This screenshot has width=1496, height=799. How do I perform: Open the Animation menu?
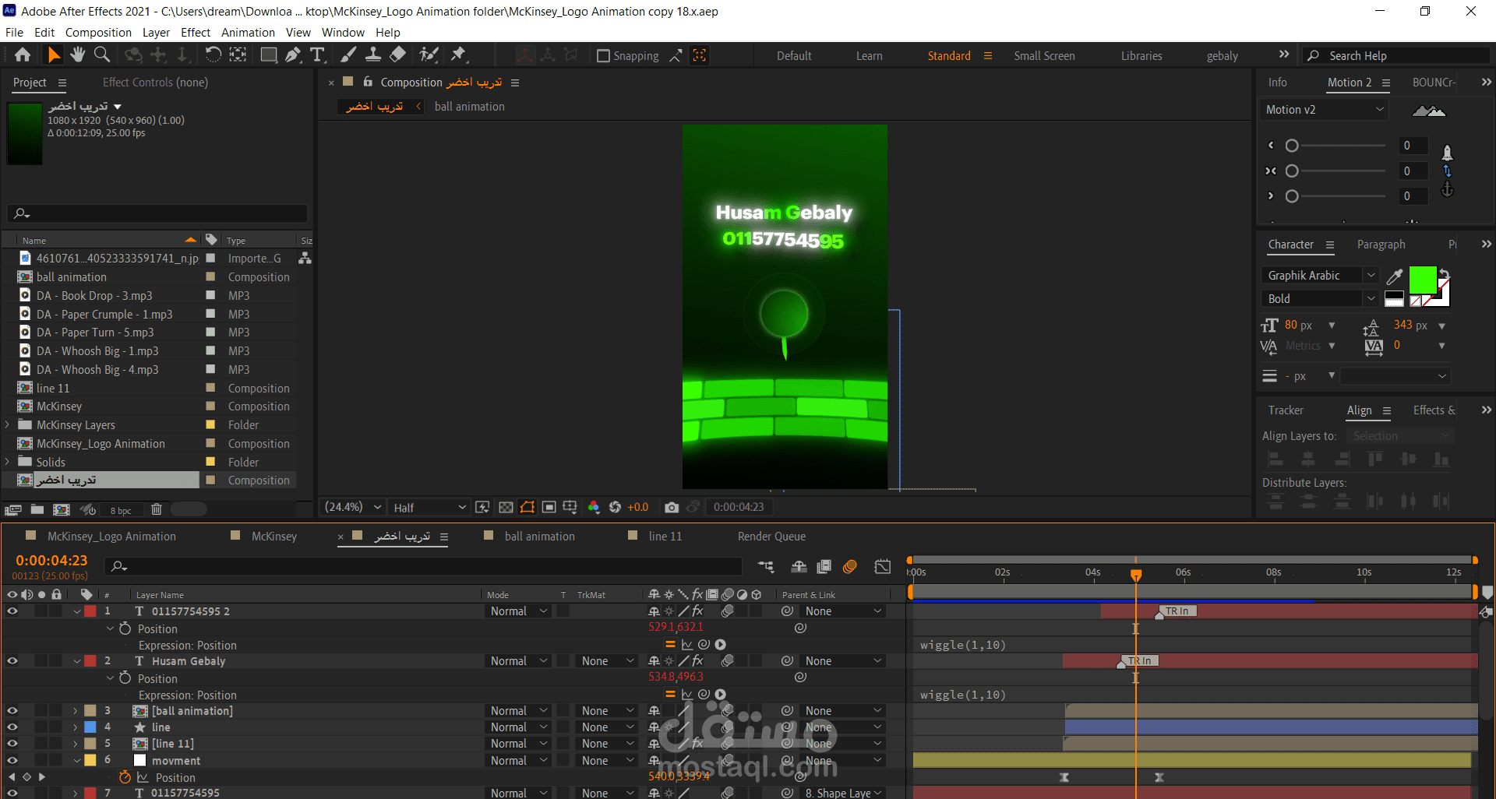(248, 33)
